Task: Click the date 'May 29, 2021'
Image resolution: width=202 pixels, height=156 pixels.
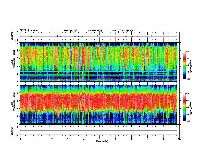Action: [71, 31]
